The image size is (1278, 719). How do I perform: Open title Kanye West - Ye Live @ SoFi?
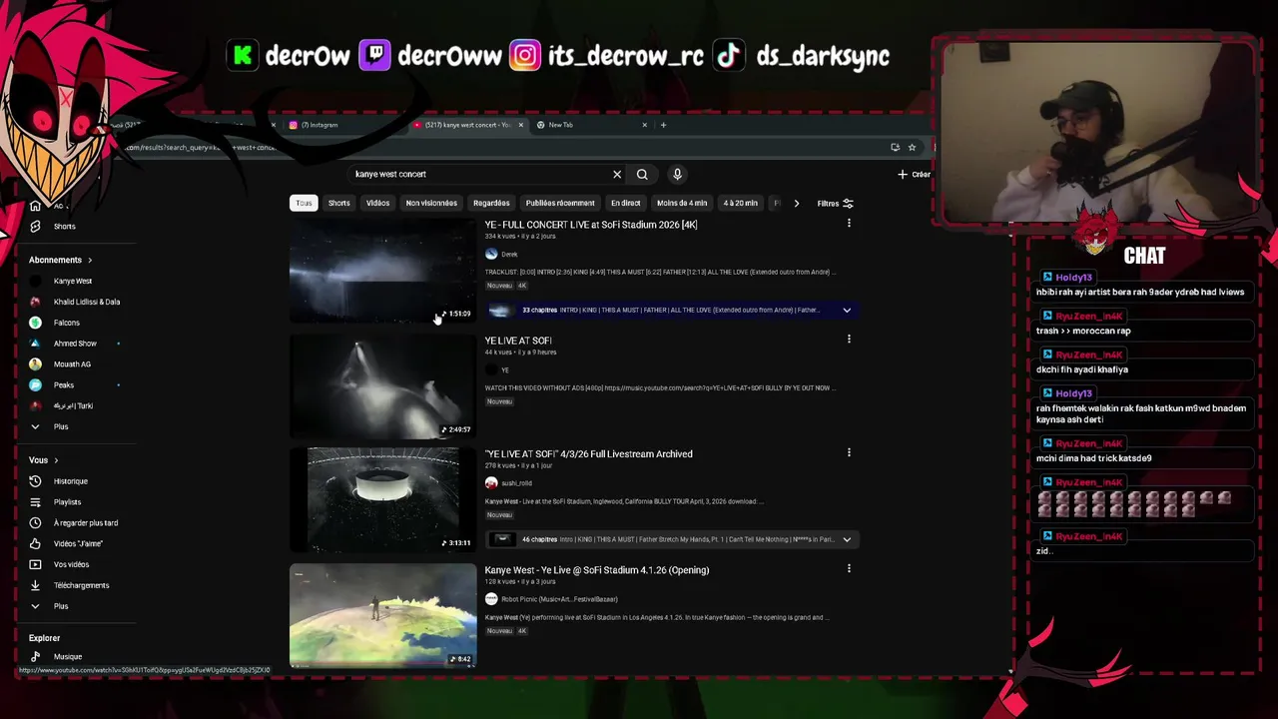[x=597, y=570]
